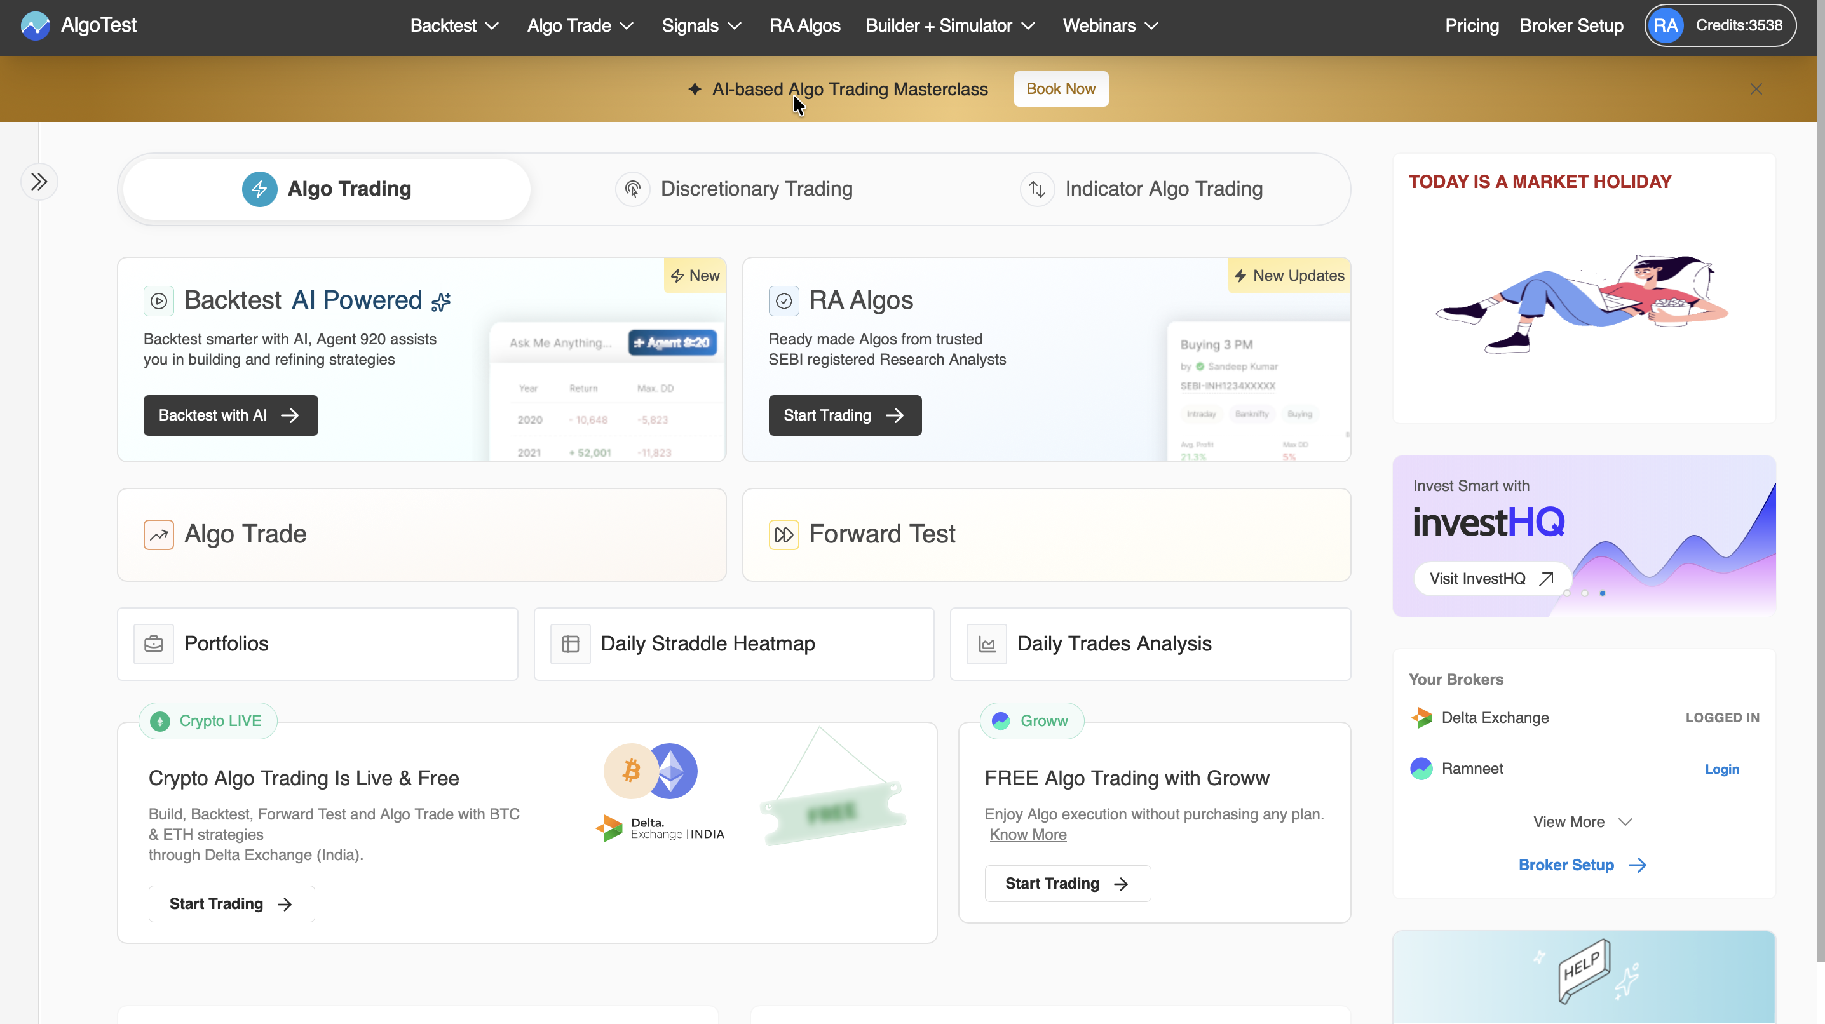
Task: Click the Book Now masterclass button
Action: (x=1061, y=89)
